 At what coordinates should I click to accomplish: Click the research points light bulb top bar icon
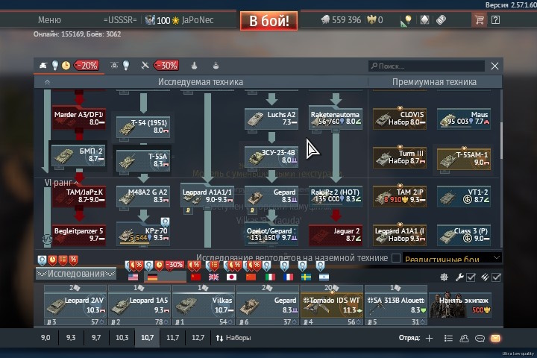(x=406, y=21)
